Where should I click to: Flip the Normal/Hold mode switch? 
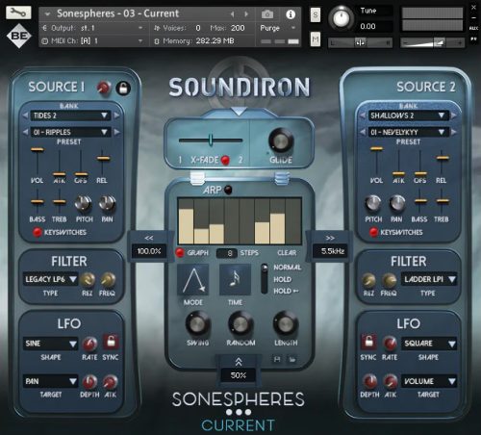coord(265,279)
